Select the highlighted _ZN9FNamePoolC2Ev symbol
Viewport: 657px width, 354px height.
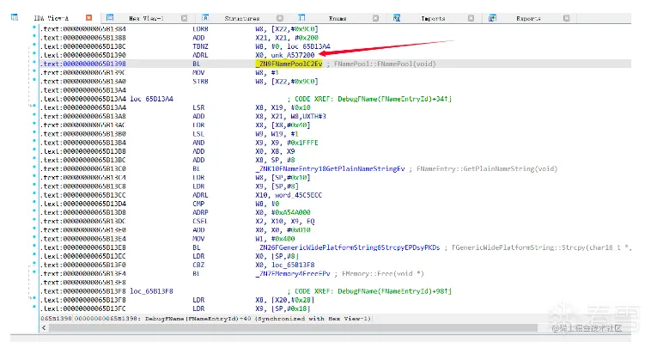(x=289, y=64)
